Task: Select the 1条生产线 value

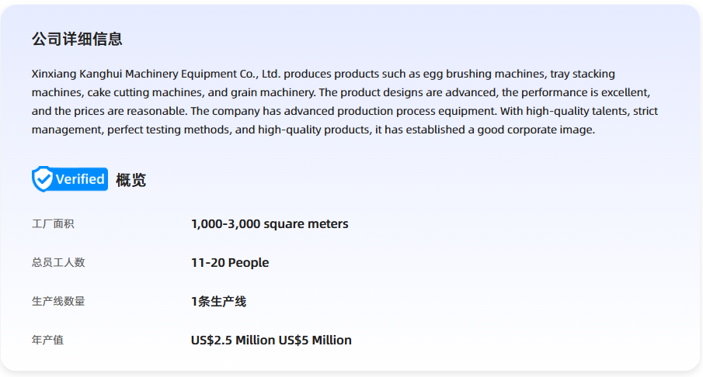Action: 218,302
